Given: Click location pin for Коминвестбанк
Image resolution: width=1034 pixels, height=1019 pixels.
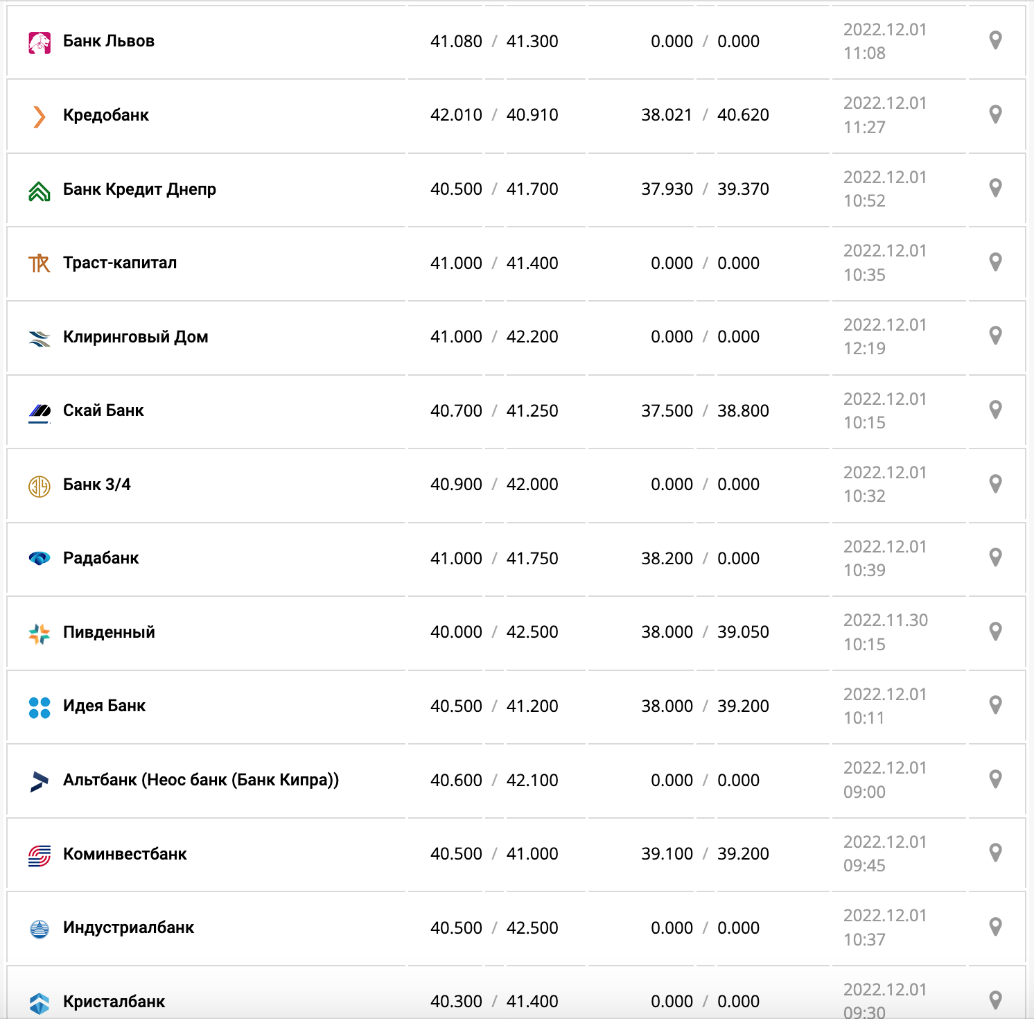Looking at the screenshot, I should pos(995,853).
